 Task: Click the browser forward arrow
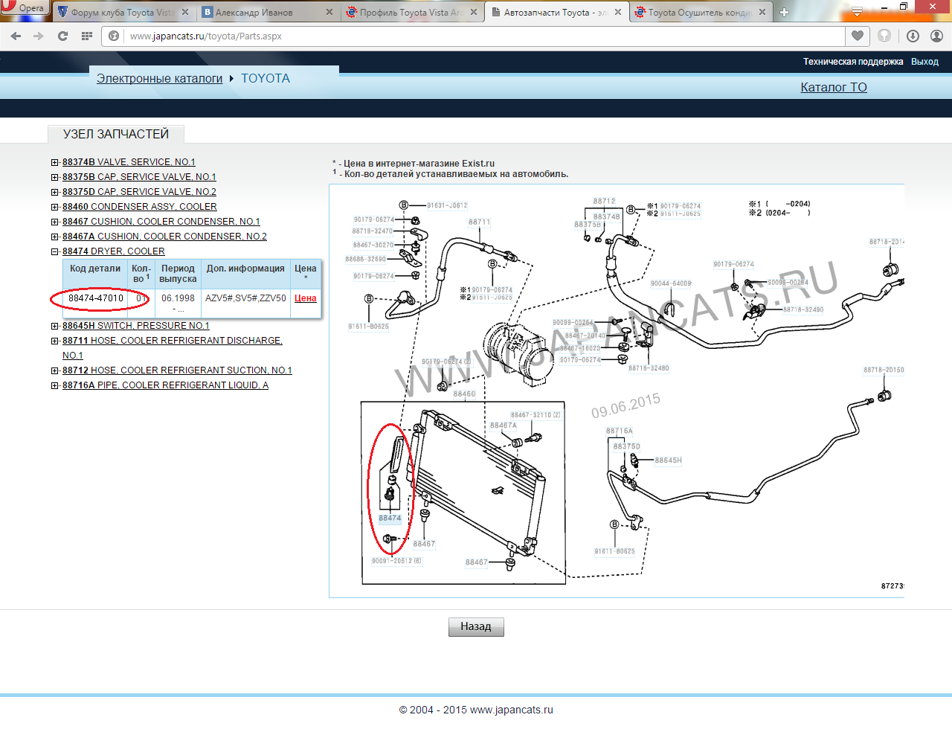pyautogui.click(x=39, y=36)
